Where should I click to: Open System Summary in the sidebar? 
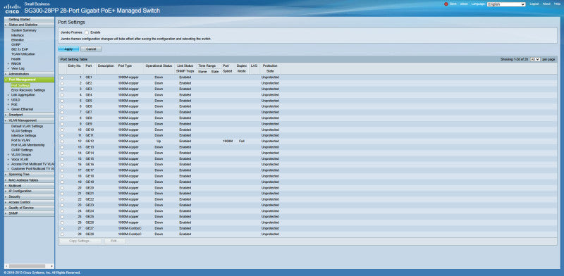pos(24,30)
